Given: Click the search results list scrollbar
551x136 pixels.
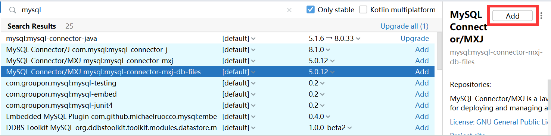Looking at the screenshot, I should 439,51.
